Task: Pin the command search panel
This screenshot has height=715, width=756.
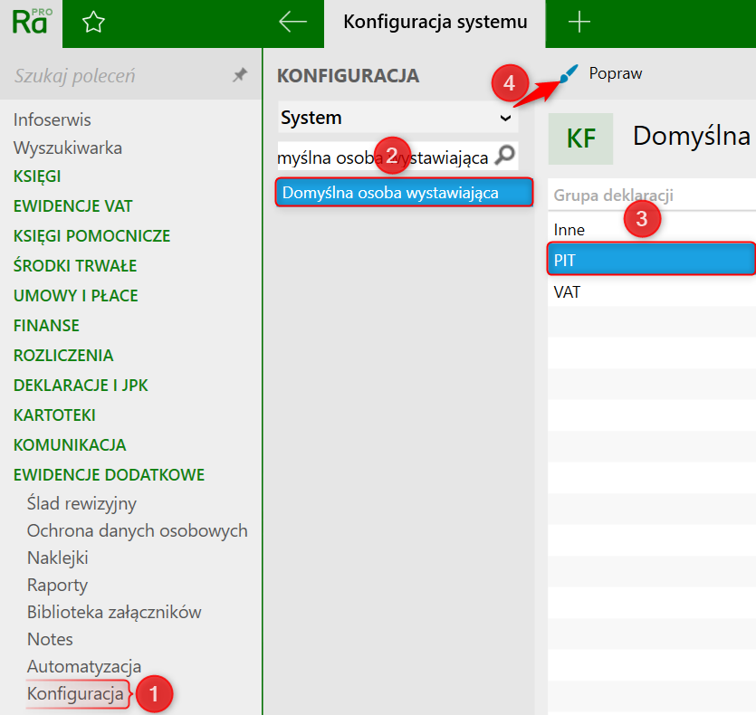Action: (240, 75)
